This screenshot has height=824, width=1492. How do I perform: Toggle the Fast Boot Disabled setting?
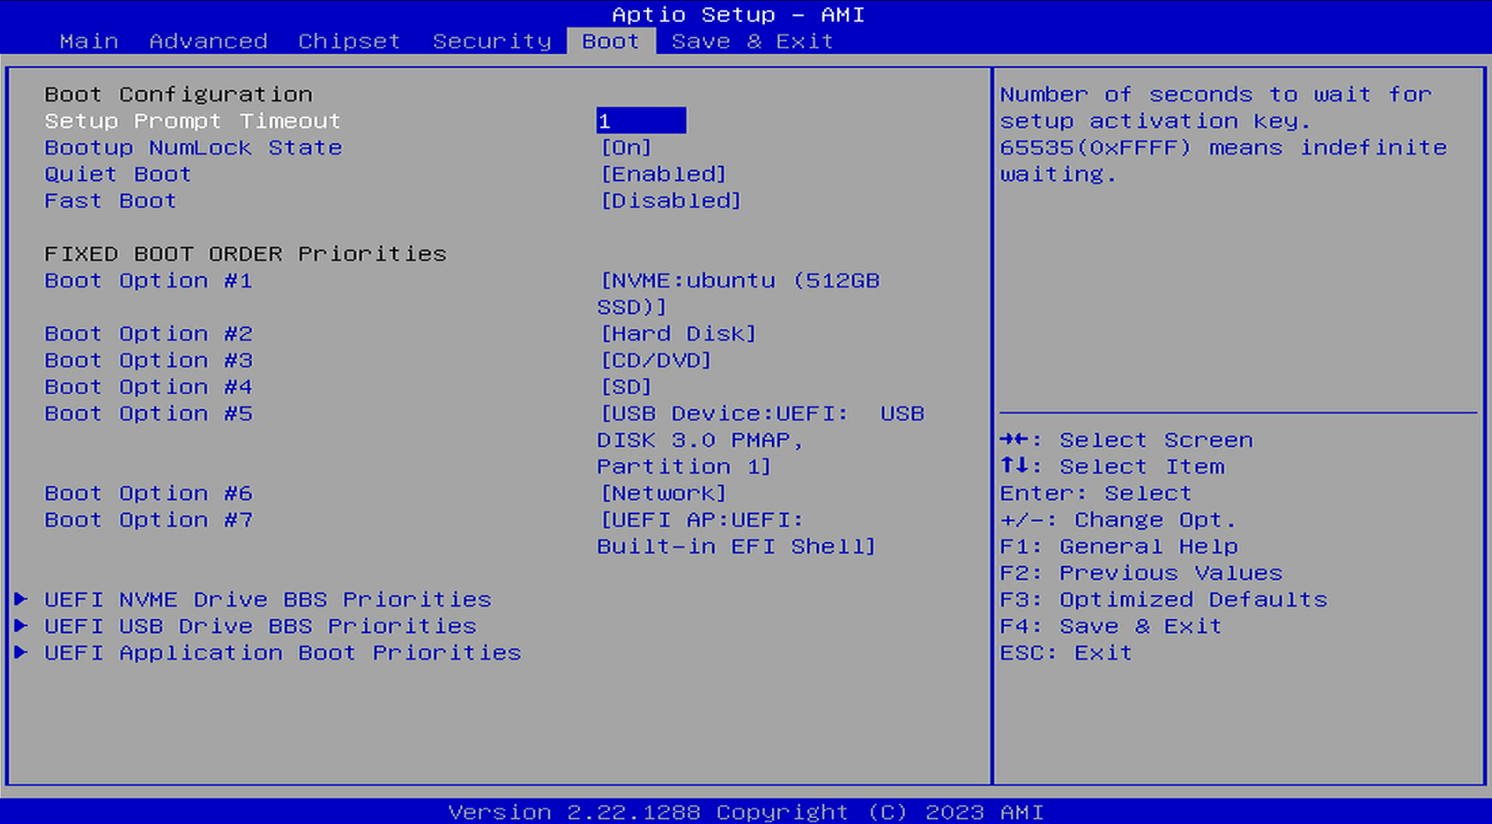pos(670,201)
